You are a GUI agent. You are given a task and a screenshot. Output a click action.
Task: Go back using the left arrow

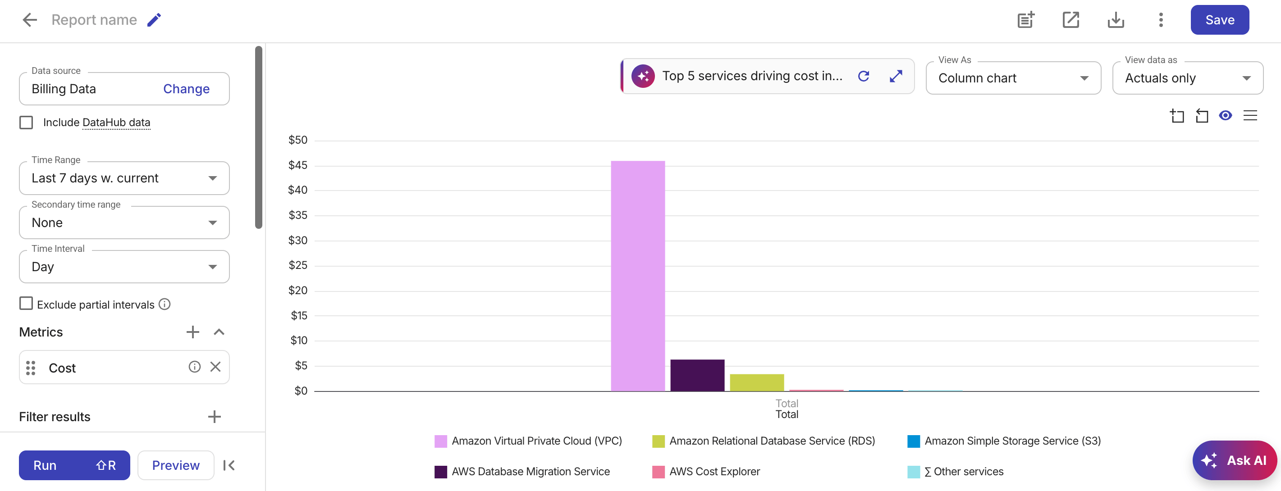pyautogui.click(x=30, y=20)
